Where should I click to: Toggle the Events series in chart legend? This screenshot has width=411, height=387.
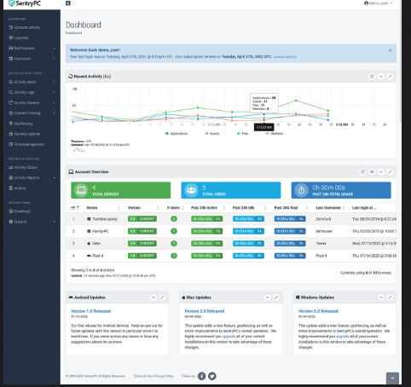coord(212,134)
